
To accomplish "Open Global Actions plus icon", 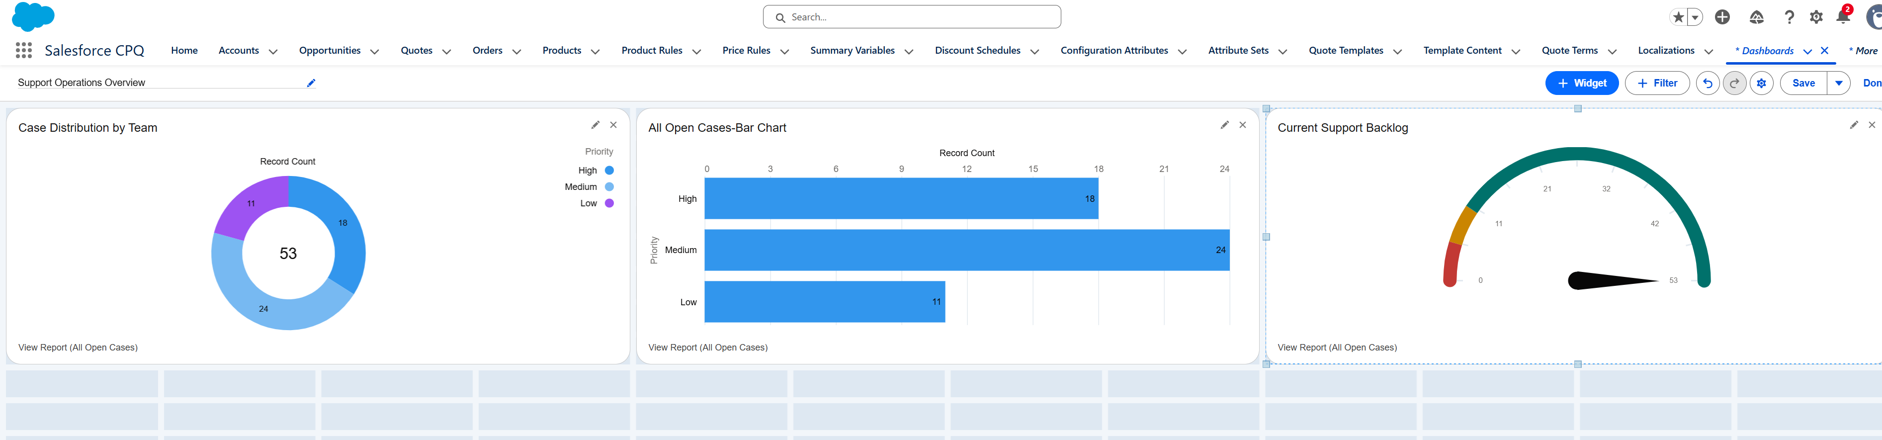I will pyautogui.click(x=1722, y=17).
